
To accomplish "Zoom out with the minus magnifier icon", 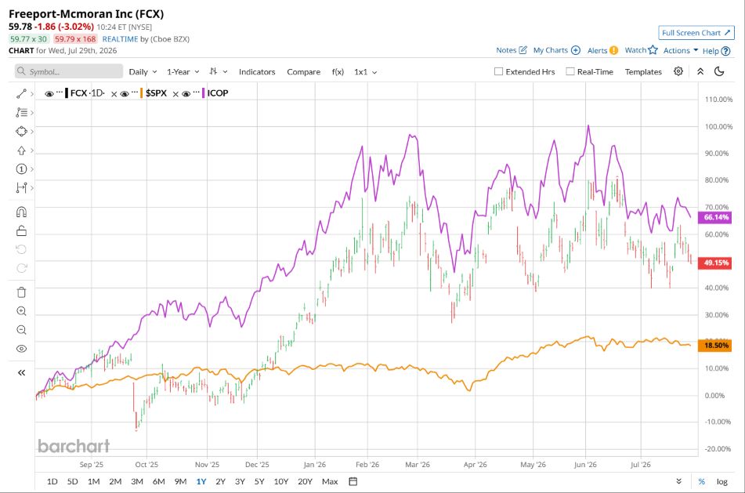I will 21,330.
